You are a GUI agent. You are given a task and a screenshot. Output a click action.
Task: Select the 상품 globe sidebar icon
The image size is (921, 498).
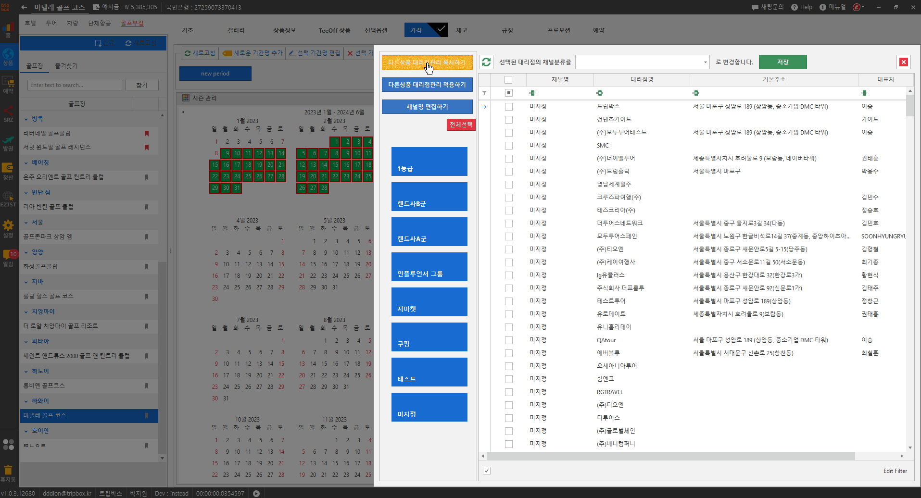pos(8,57)
